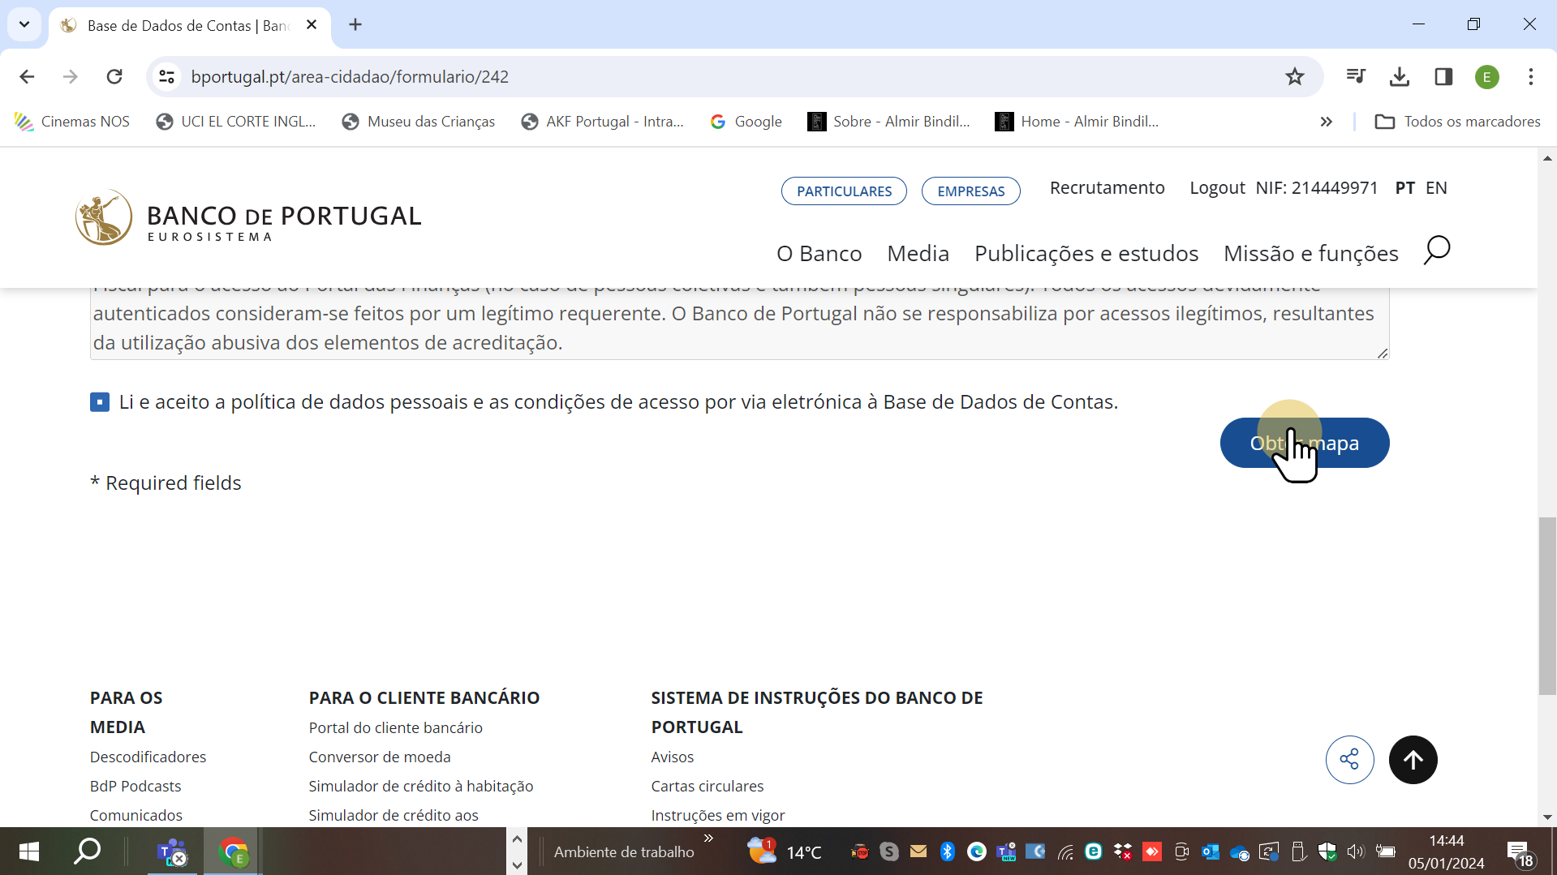
Task: Click the share icon near page bottom
Action: point(1349,759)
